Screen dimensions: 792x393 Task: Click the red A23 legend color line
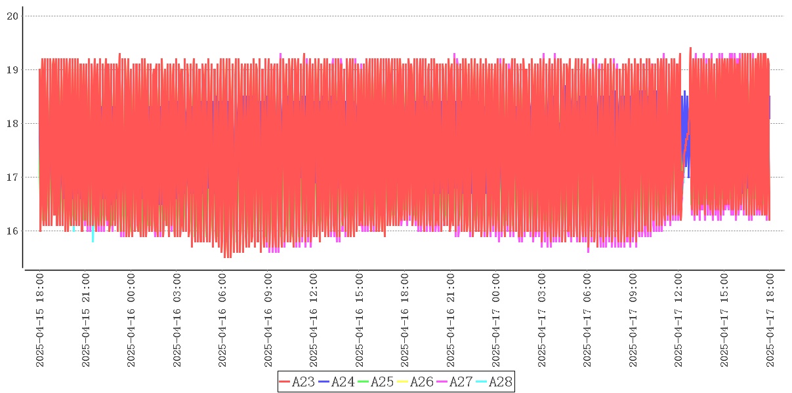pos(285,382)
